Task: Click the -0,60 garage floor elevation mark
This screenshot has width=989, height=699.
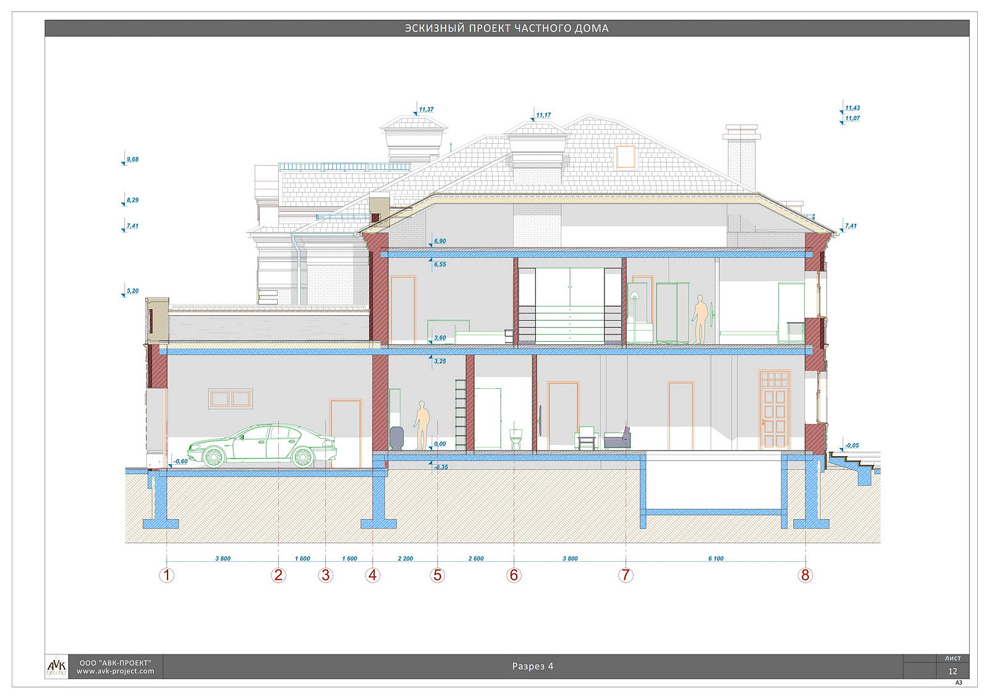Action: [x=180, y=462]
